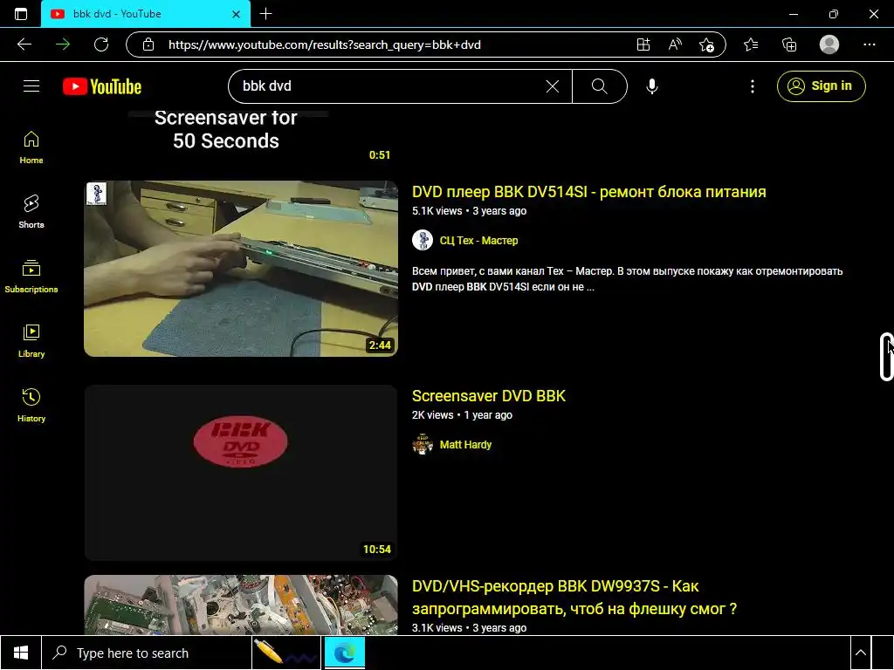The width and height of the screenshot is (894, 670).
Task: Click the 'Type here to search' taskbar box
Action: click(147, 653)
